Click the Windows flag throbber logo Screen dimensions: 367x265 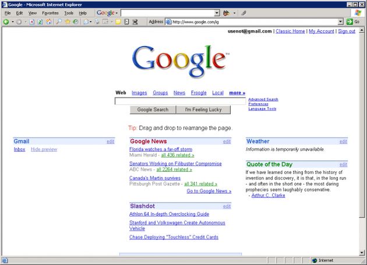pyautogui.click(x=358, y=13)
